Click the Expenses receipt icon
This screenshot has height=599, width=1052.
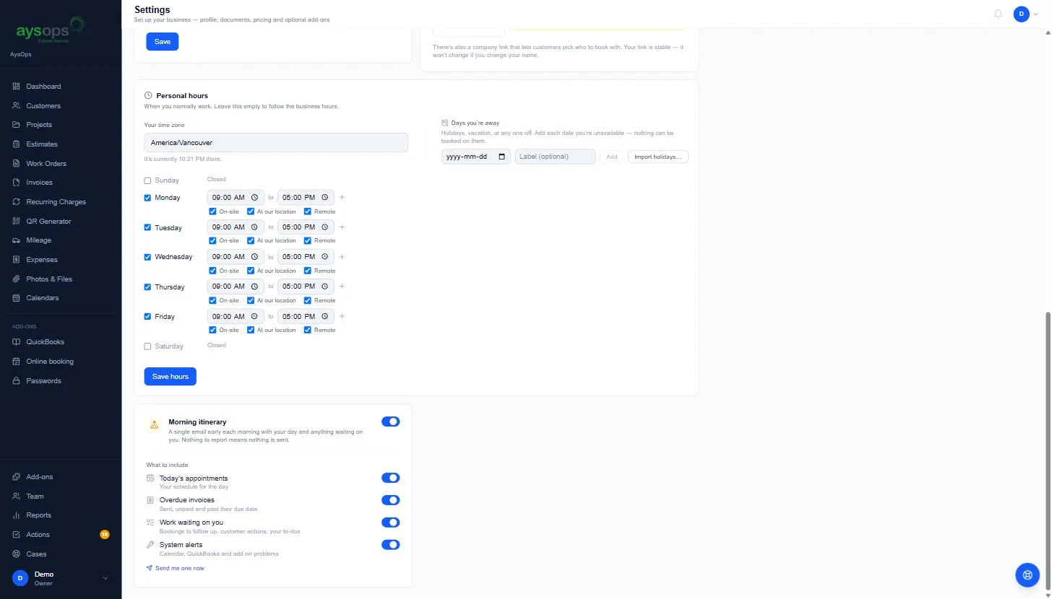click(17, 260)
